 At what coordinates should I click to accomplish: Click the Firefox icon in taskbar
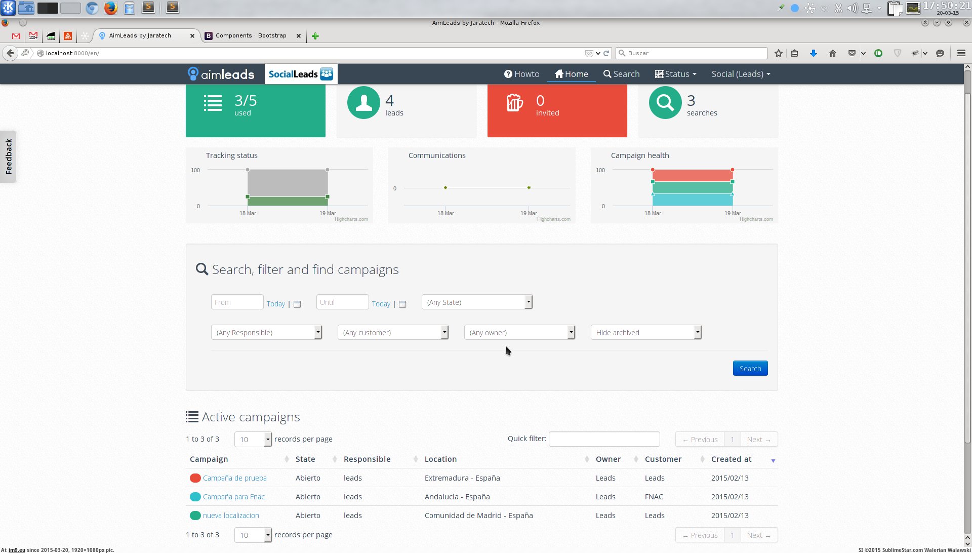(110, 8)
